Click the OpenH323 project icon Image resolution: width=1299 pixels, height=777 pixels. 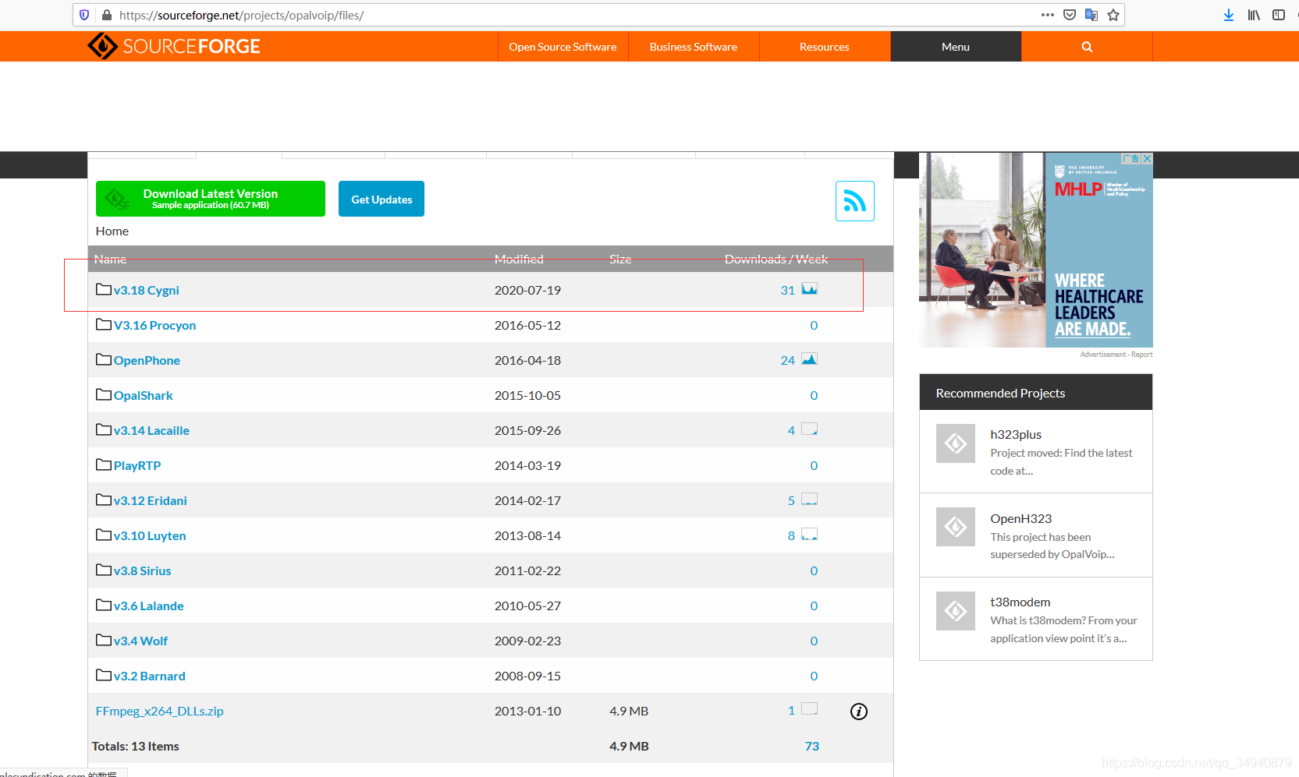coord(956,527)
